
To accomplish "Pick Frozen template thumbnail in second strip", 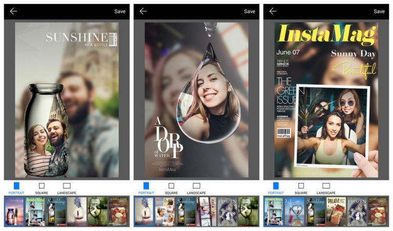I will 227,212.
